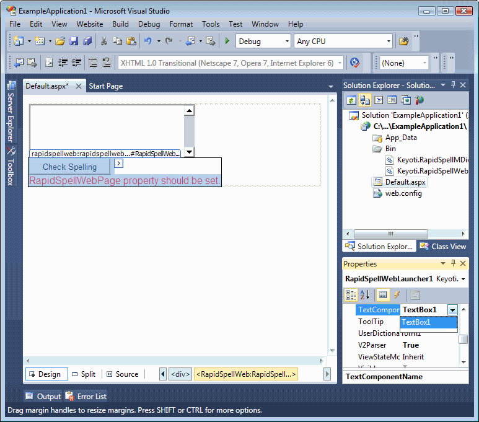Click the V2Parser property value True

(411, 345)
